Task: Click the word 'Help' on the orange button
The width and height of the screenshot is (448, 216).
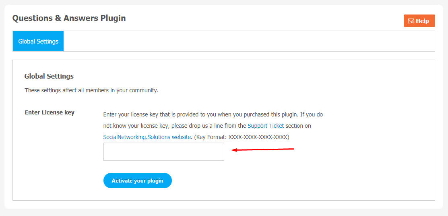Action: [x=422, y=21]
